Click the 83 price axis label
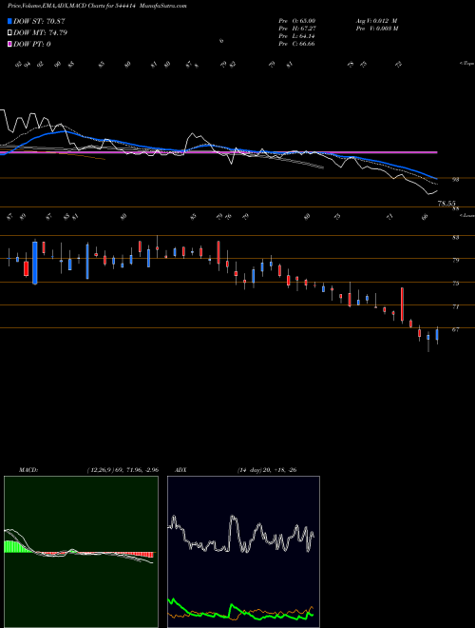The image size is (475, 628). [455, 238]
